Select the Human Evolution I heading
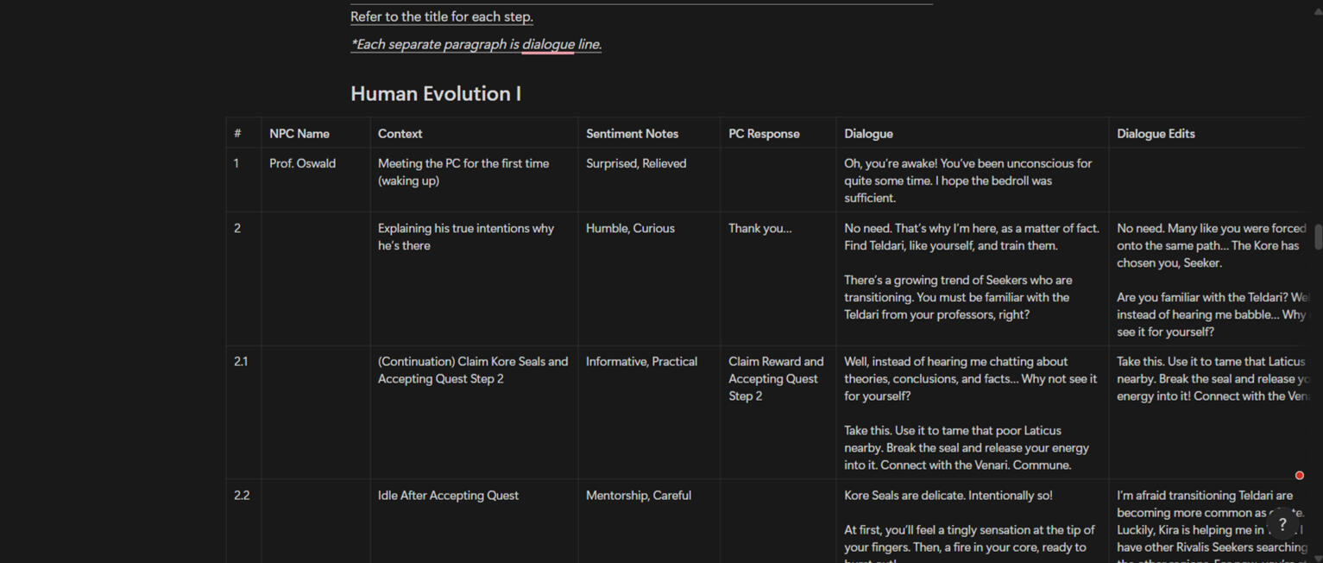 pyautogui.click(x=435, y=94)
